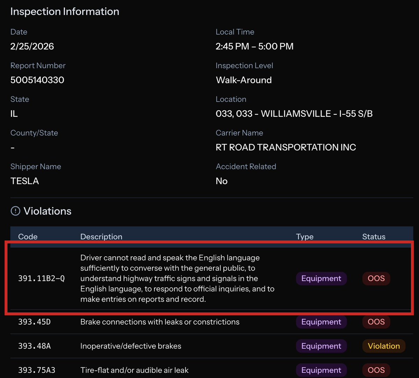The height and width of the screenshot is (378, 419).
Task: Click the yellow Violation status badge
Action: pos(384,346)
